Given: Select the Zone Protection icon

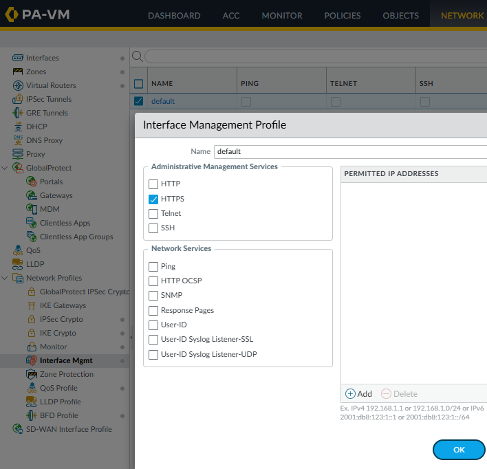Looking at the screenshot, I should click(x=32, y=374).
